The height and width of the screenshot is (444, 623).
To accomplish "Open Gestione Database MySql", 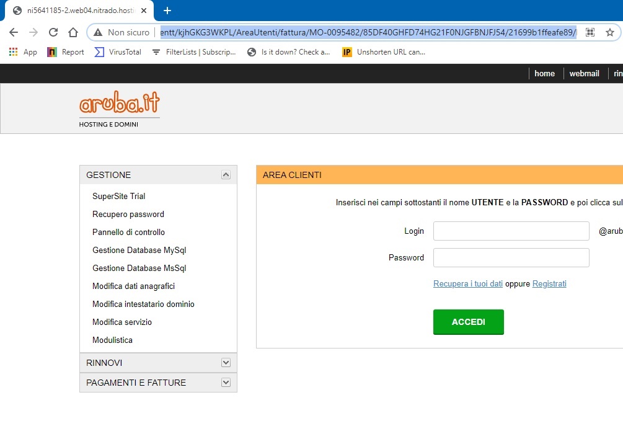I will coord(139,250).
